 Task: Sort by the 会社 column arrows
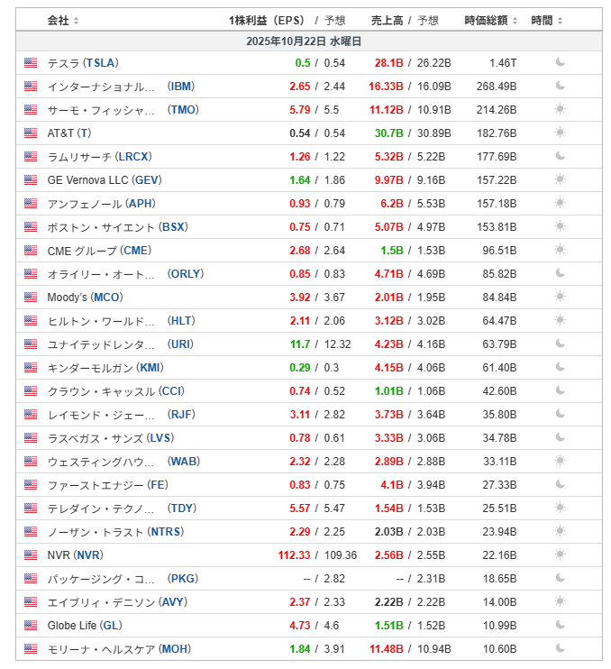76,21
